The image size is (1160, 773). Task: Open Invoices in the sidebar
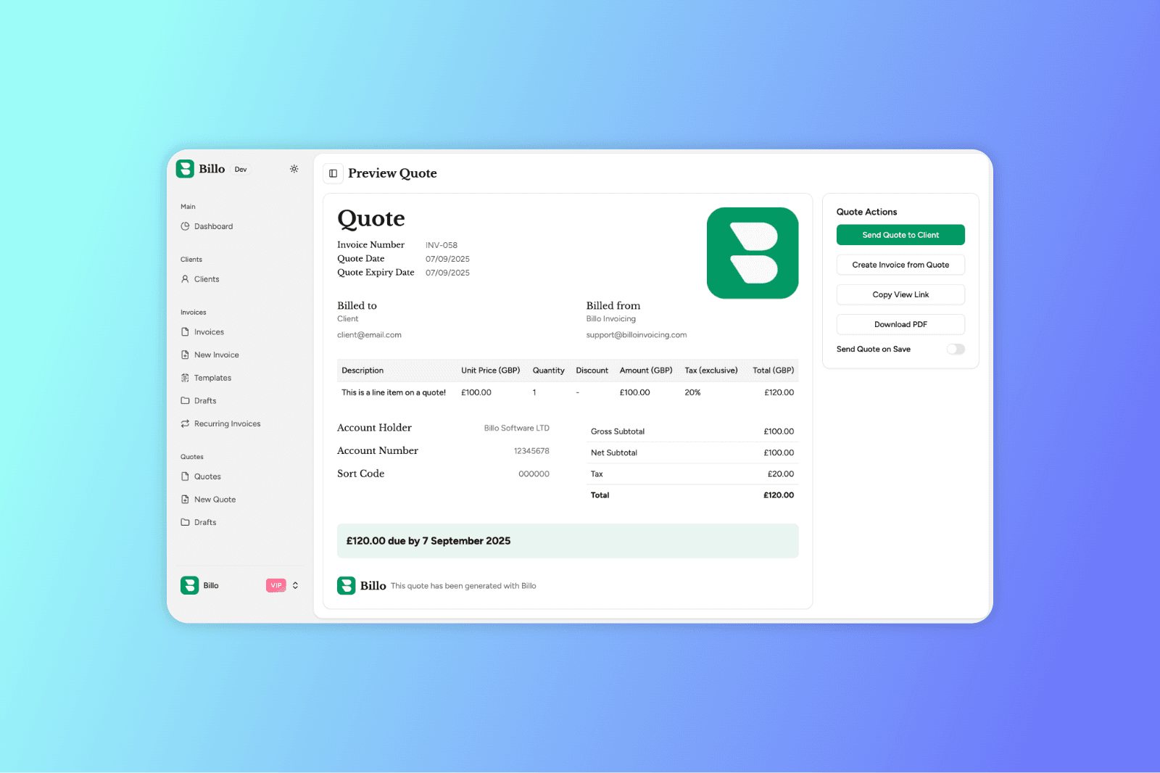(x=209, y=332)
